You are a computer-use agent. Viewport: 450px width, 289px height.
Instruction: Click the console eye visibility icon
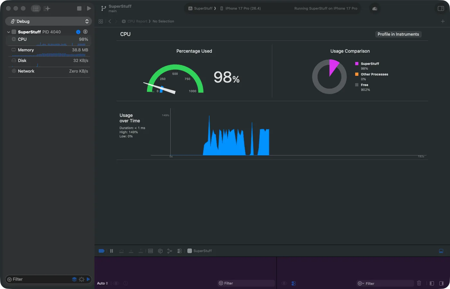click(284, 284)
